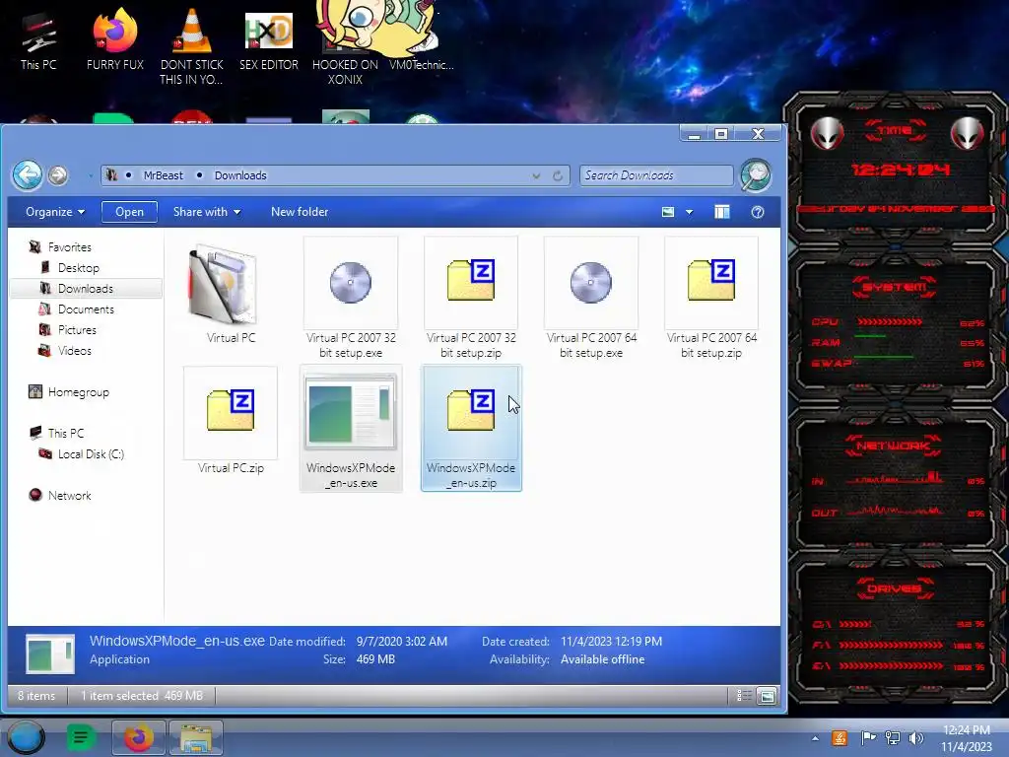Switch to large icons view in status bar
This screenshot has height=757, width=1009.
(x=767, y=696)
